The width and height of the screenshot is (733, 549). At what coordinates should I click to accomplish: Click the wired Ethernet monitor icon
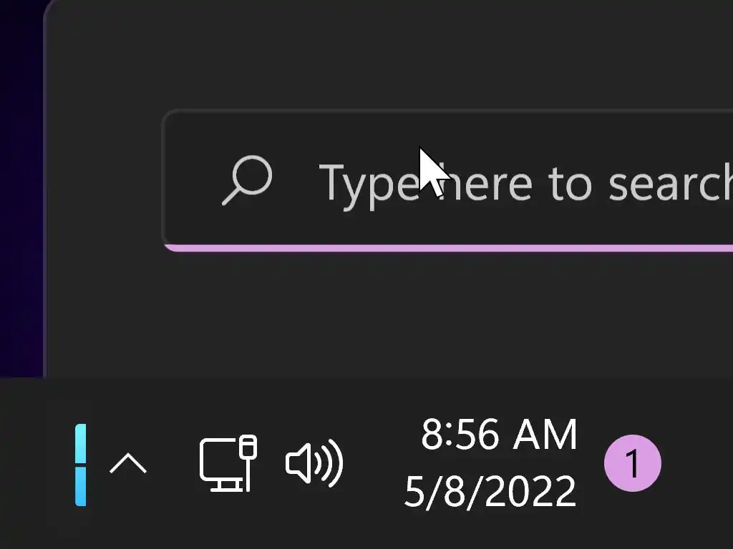(x=228, y=463)
